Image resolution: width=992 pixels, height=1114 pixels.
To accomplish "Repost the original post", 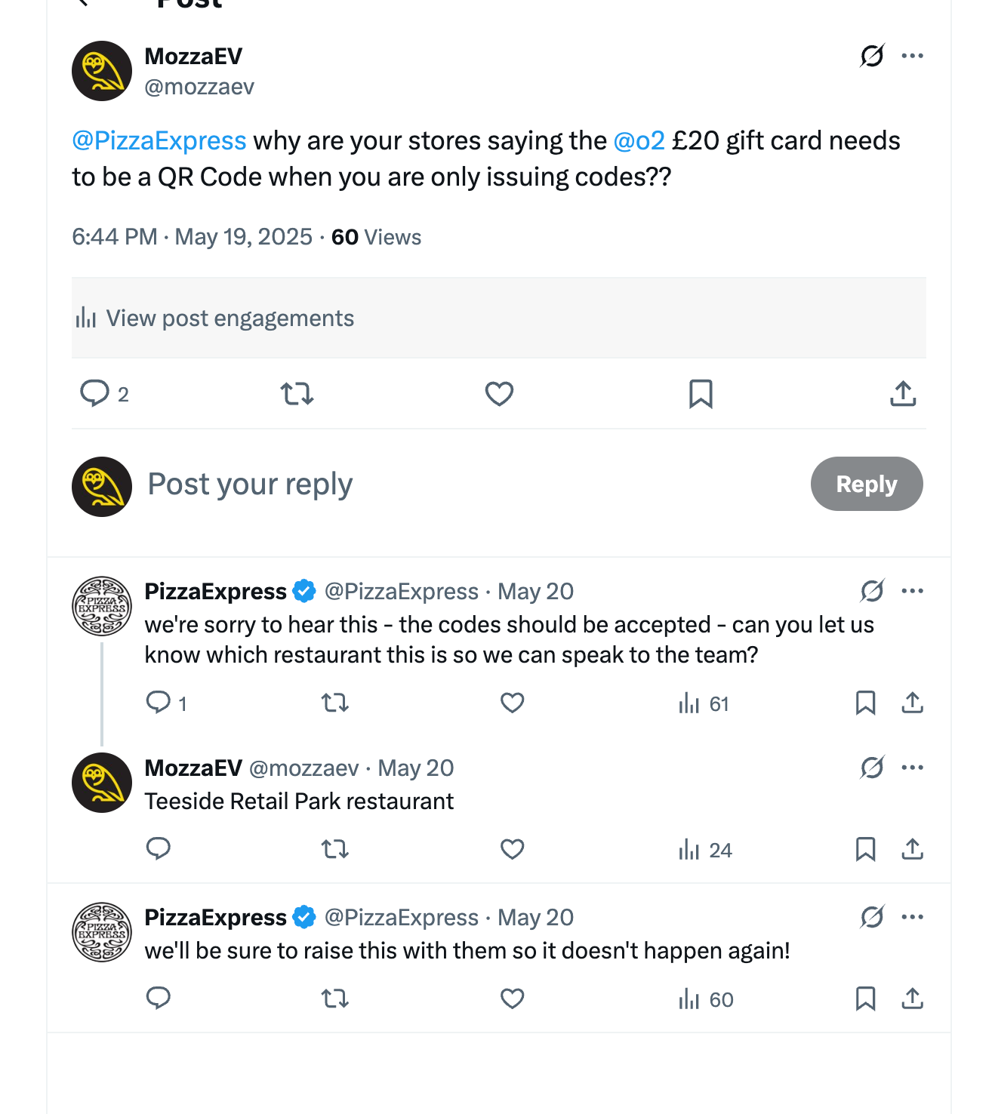I will coord(297,393).
